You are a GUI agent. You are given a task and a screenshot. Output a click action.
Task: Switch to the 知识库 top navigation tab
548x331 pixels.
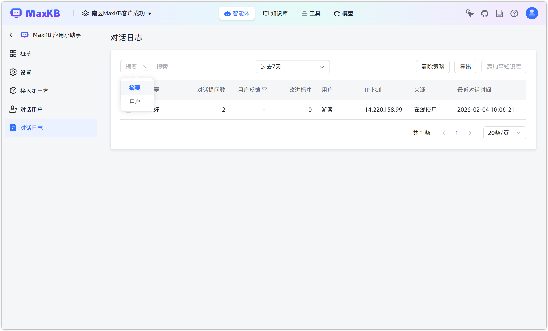[x=275, y=13]
